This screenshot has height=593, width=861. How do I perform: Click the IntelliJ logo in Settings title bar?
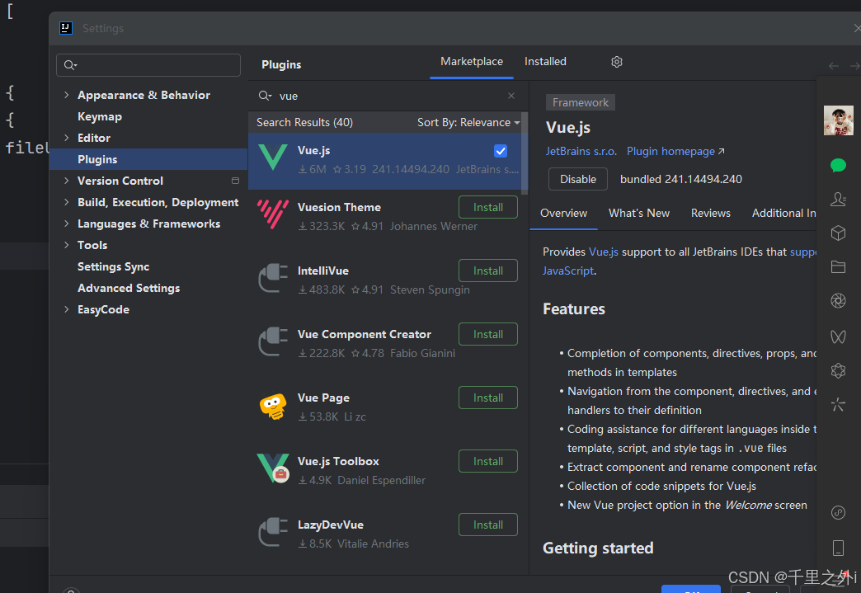tap(66, 28)
